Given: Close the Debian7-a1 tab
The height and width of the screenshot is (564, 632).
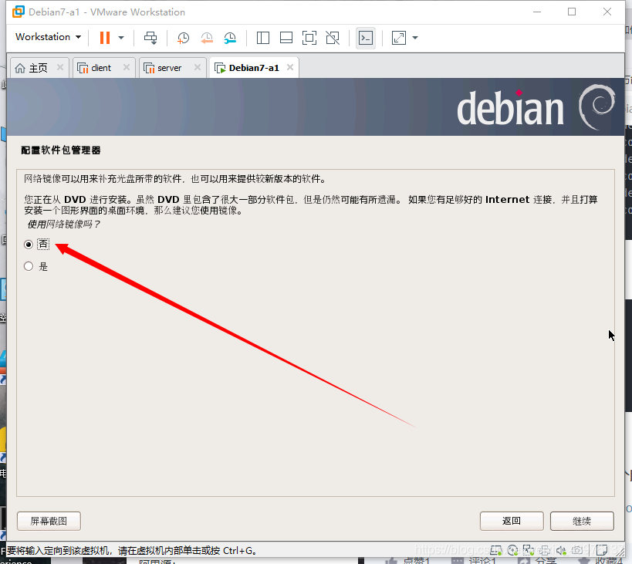Looking at the screenshot, I should [290, 67].
